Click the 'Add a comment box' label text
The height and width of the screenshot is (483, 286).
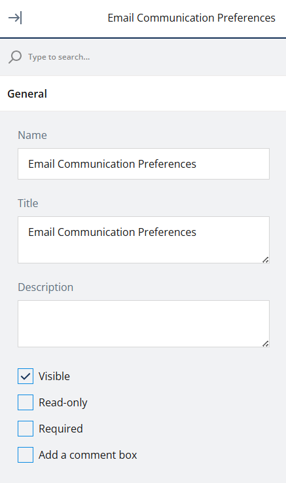coord(88,455)
